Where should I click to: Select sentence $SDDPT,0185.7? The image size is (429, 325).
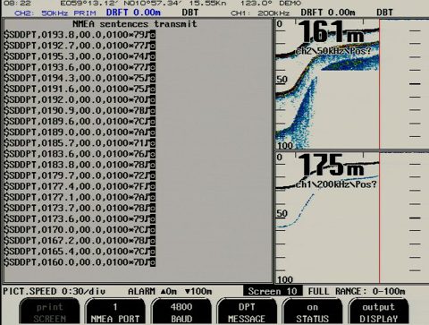(x=80, y=143)
